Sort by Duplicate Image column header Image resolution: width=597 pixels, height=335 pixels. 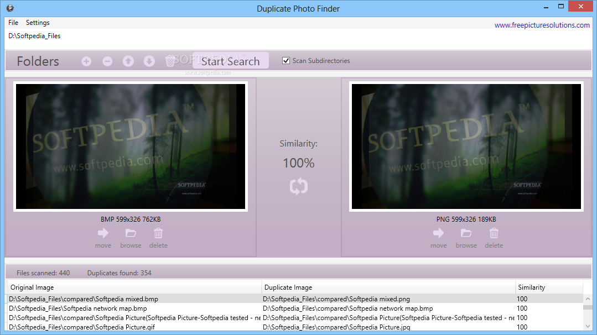389,287
